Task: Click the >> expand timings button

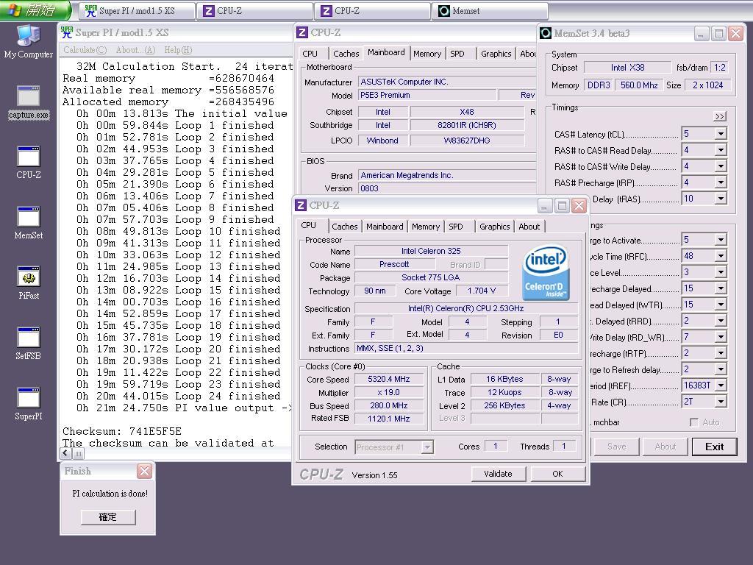Action: [719, 116]
